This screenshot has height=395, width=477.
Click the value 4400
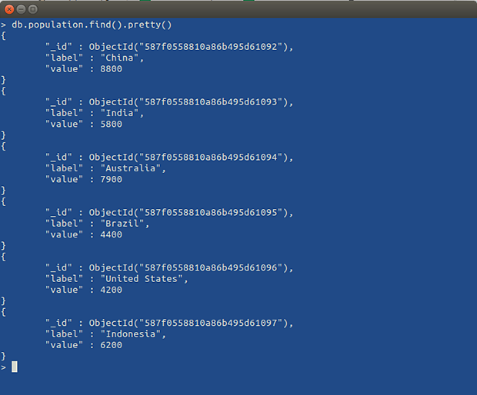point(111,235)
